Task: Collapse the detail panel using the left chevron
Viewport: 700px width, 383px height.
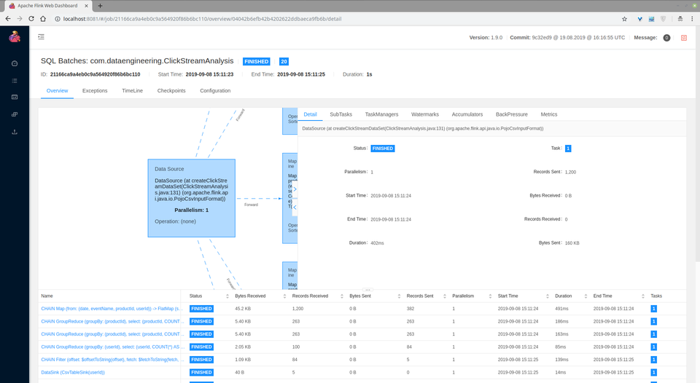Action: pyautogui.click(x=295, y=208)
